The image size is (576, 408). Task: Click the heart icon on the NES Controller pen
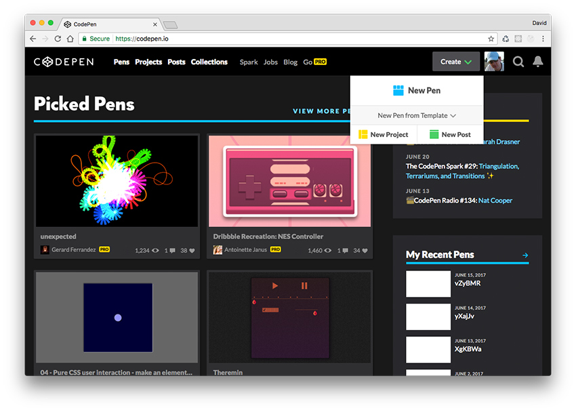click(365, 251)
